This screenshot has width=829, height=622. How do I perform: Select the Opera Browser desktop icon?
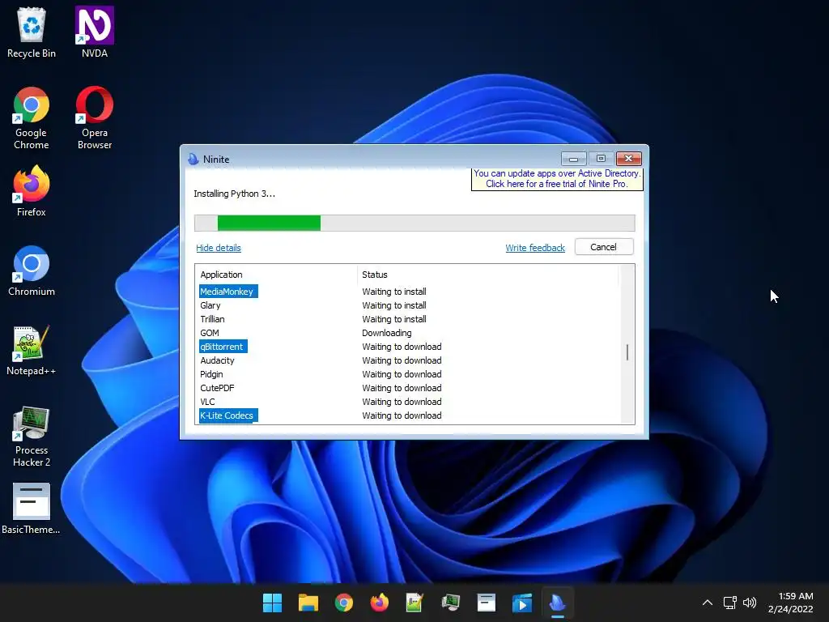point(95,118)
